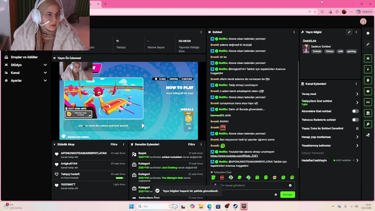Click the Sohbet et button in browser
This screenshot has width=375, height=211.
click(x=364, y=12)
